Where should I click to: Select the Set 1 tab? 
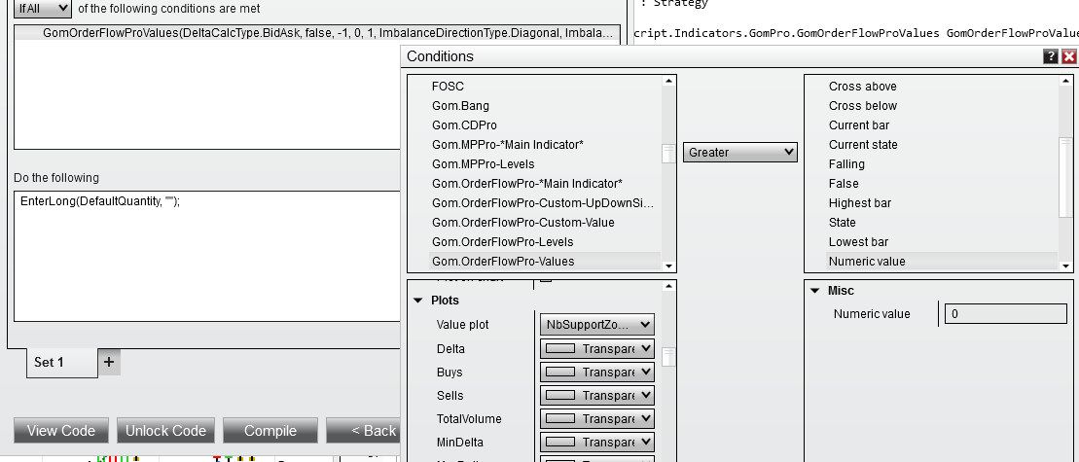point(62,363)
